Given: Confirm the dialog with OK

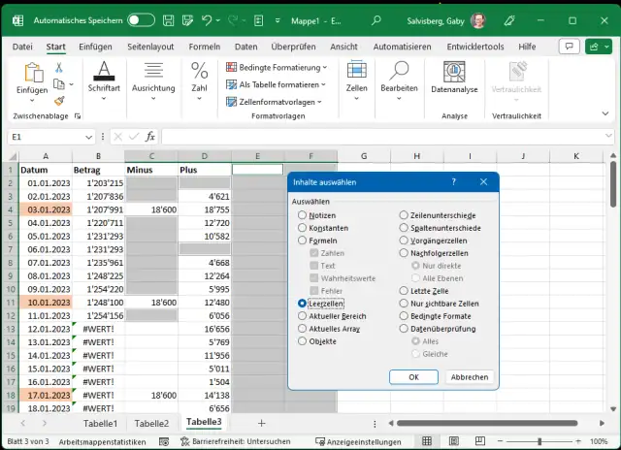Looking at the screenshot, I should 413,376.
